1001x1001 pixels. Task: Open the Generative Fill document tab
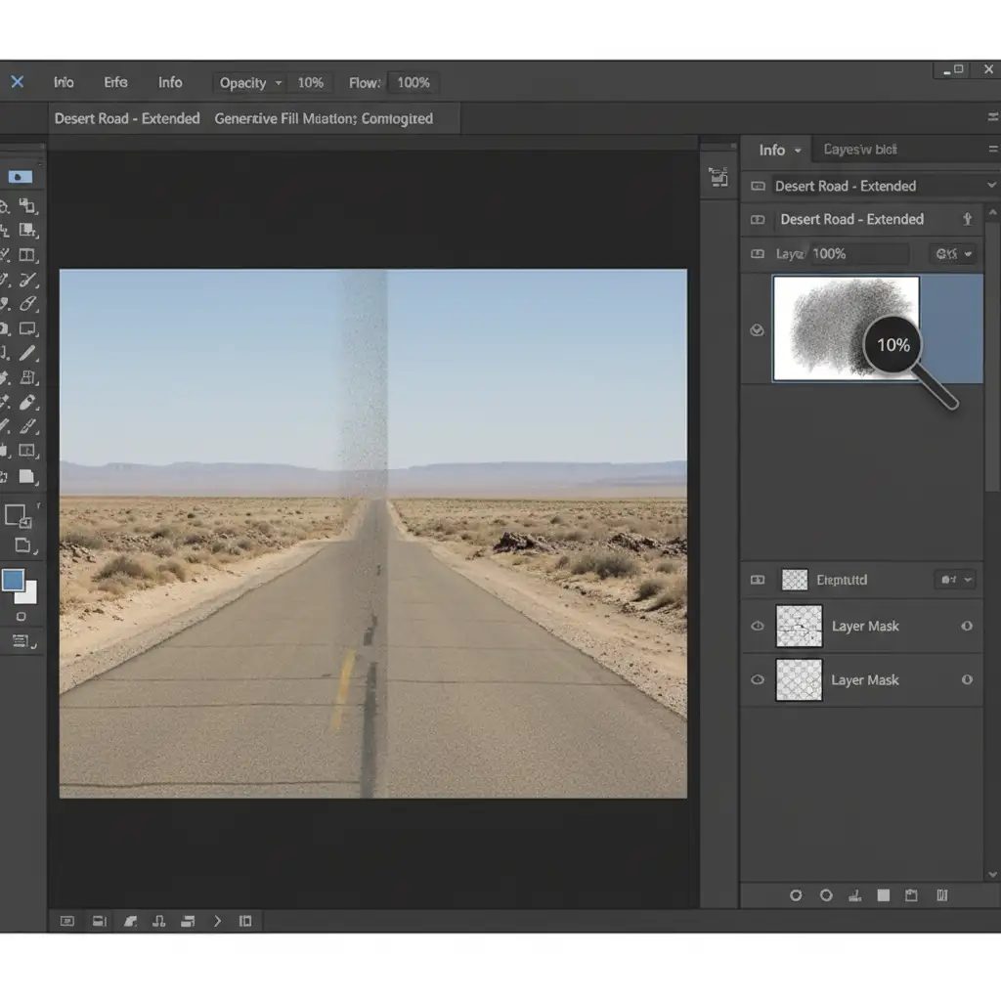(x=323, y=118)
